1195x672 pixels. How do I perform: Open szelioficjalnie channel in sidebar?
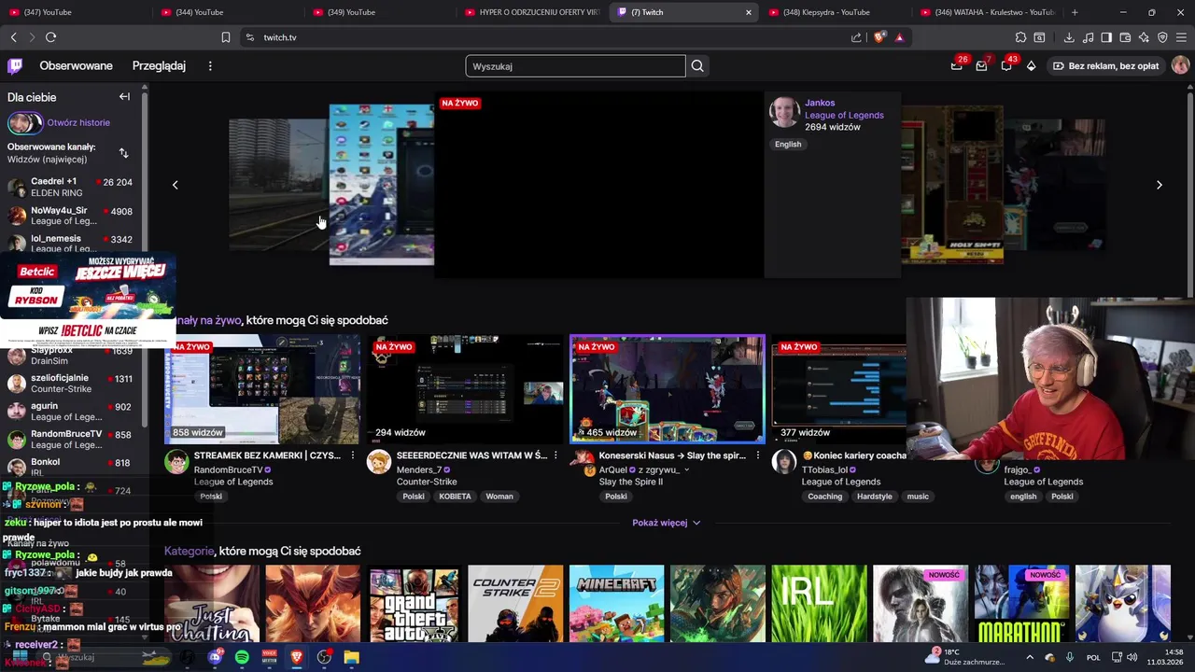click(70, 384)
